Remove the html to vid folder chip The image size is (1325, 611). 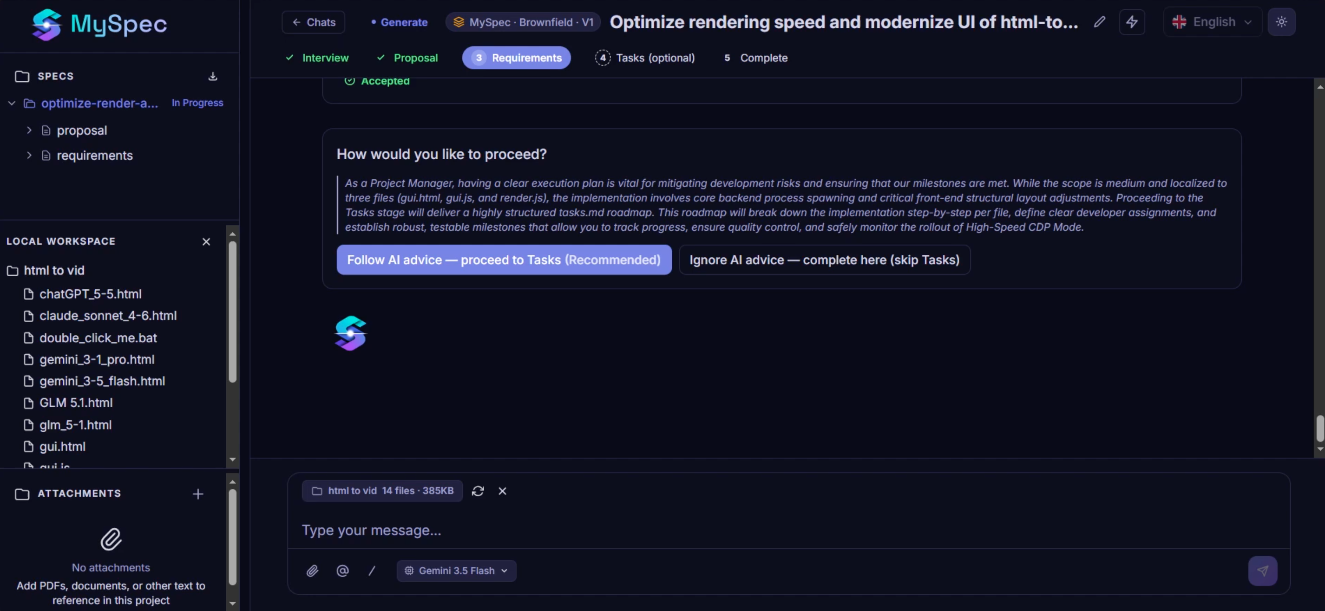pyautogui.click(x=502, y=491)
